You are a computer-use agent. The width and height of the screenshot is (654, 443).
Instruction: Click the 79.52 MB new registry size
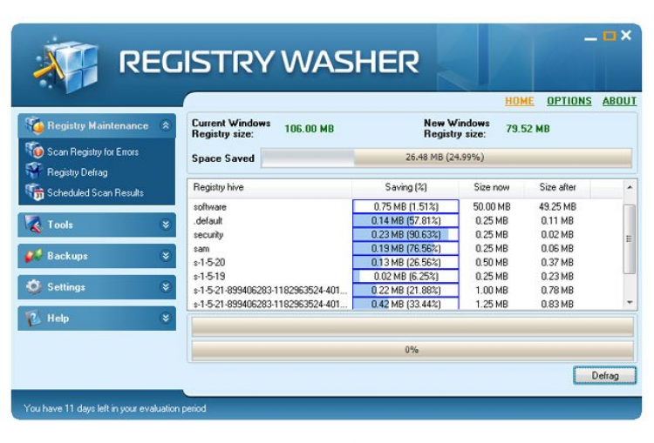(528, 129)
